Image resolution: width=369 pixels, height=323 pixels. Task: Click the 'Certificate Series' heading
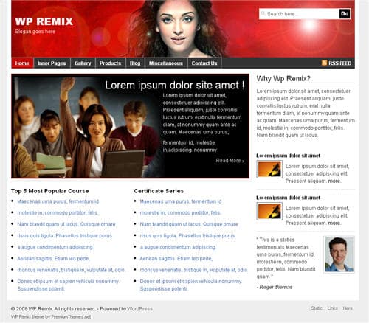point(159,191)
